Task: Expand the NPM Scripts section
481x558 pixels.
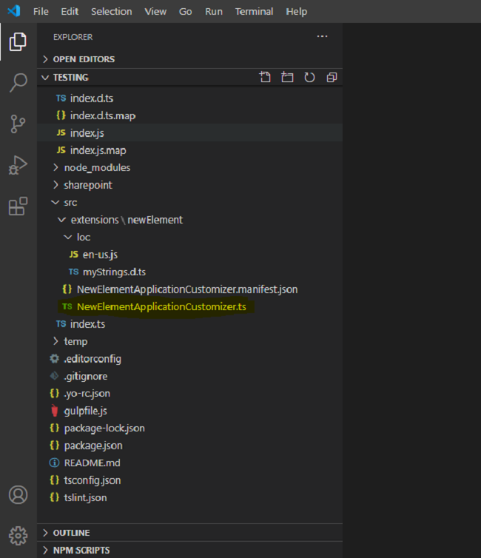Action: (46, 550)
